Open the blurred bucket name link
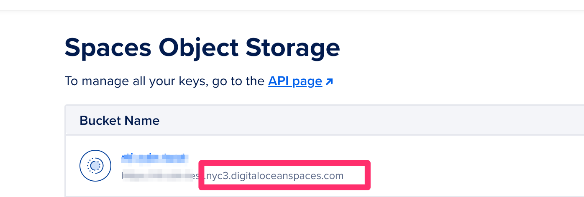Image resolution: width=584 pixels, height=197 pixels. [x=154, y=158]
